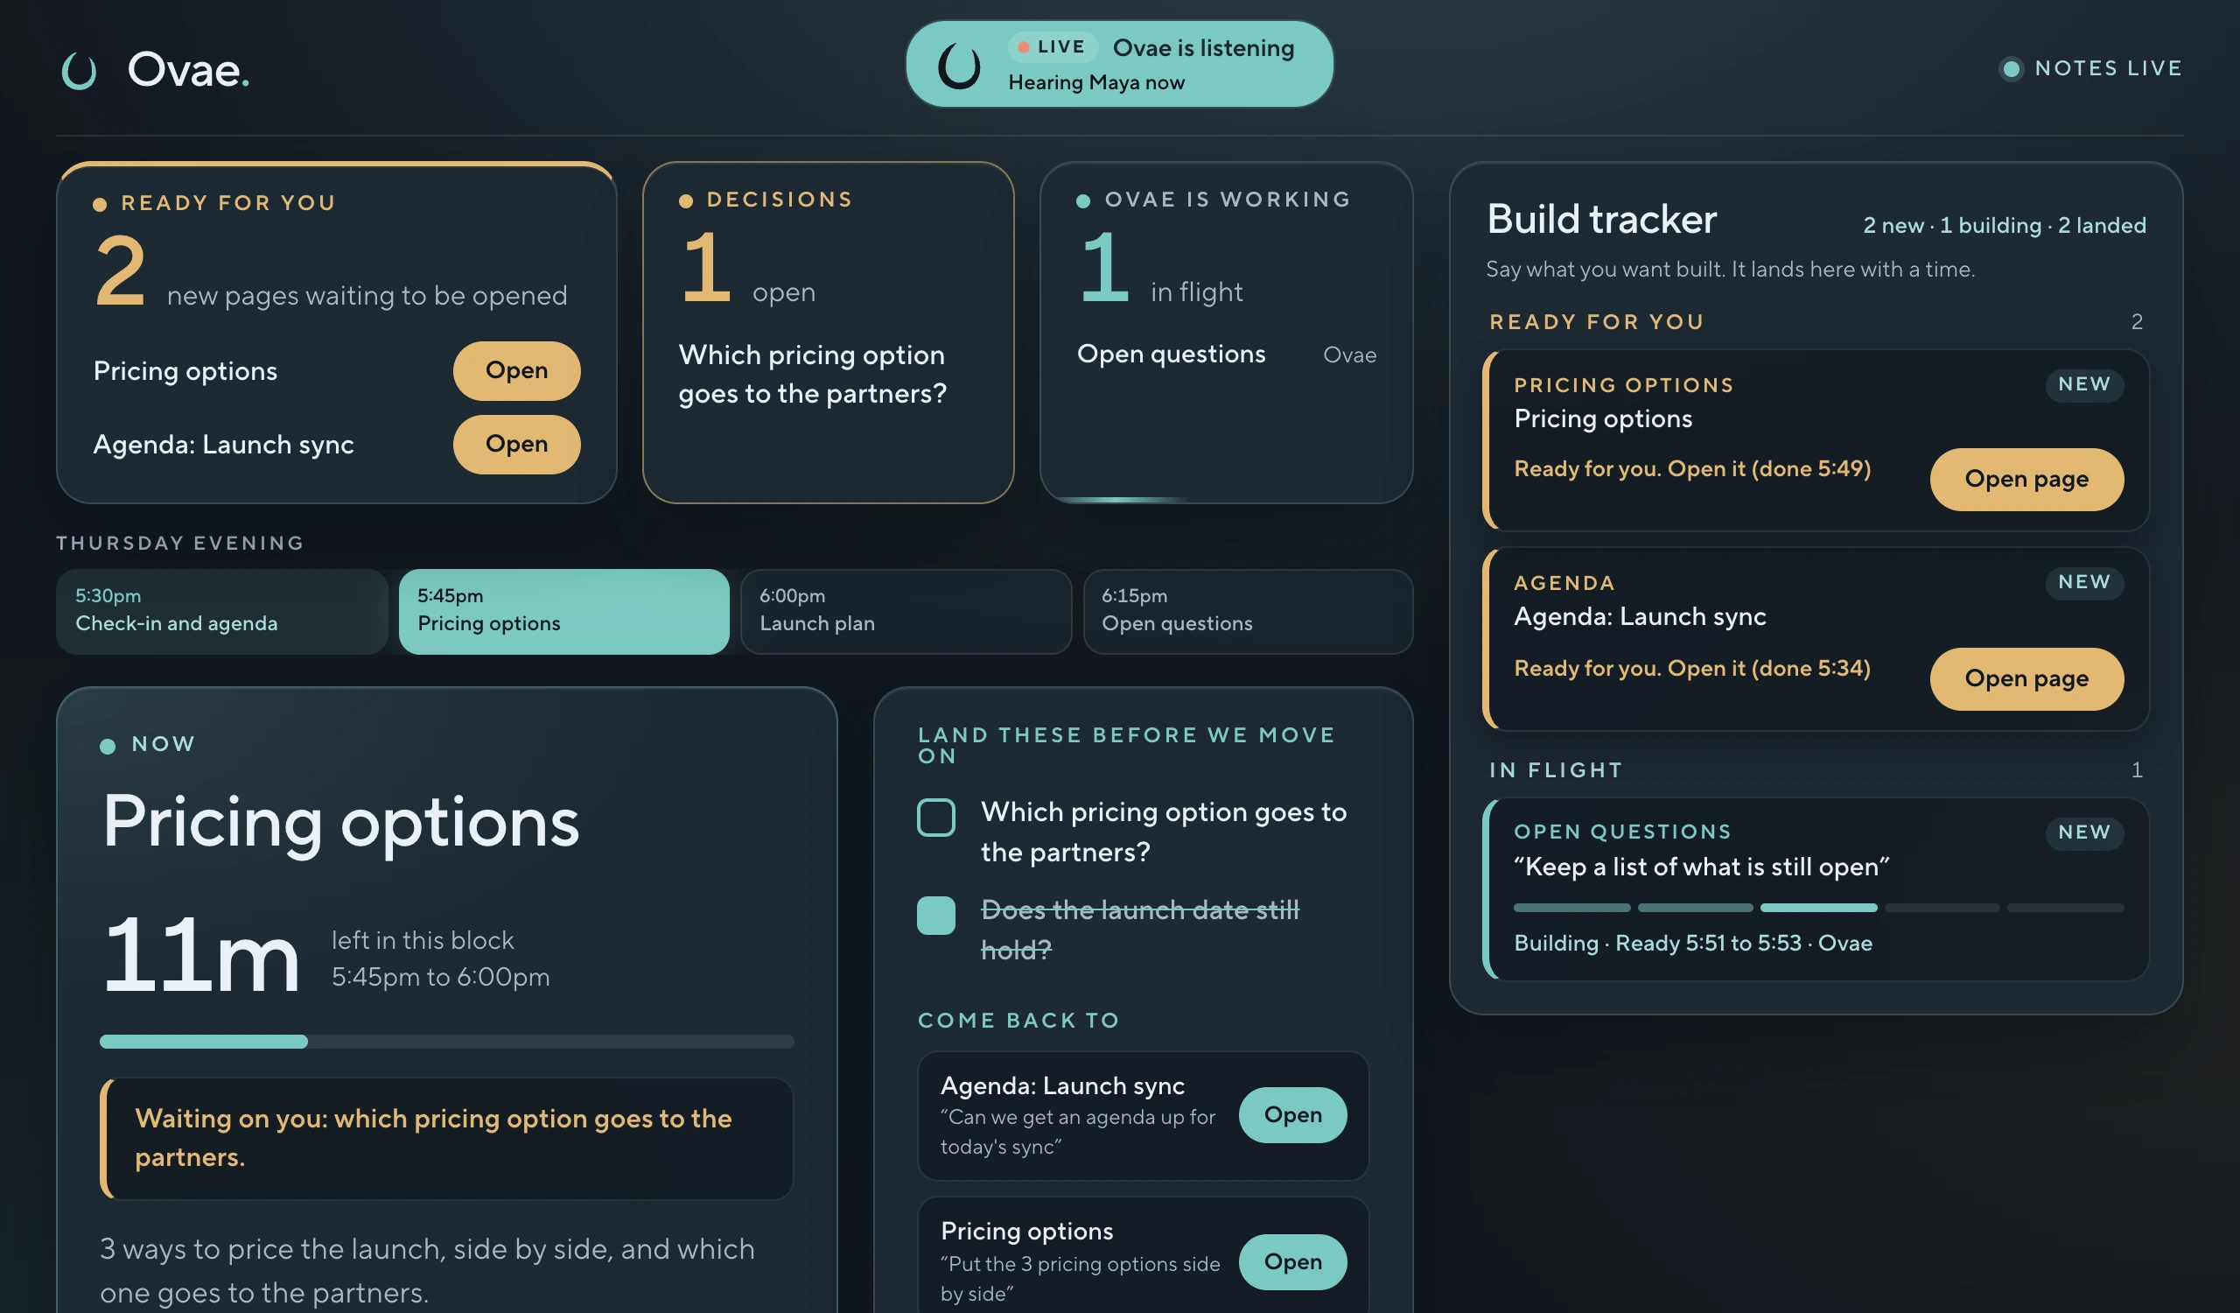Open Pricing options under Come back to
Image resolution: width=2240 pixels, height=1313 pixels.
[x=1292, y=1262]
